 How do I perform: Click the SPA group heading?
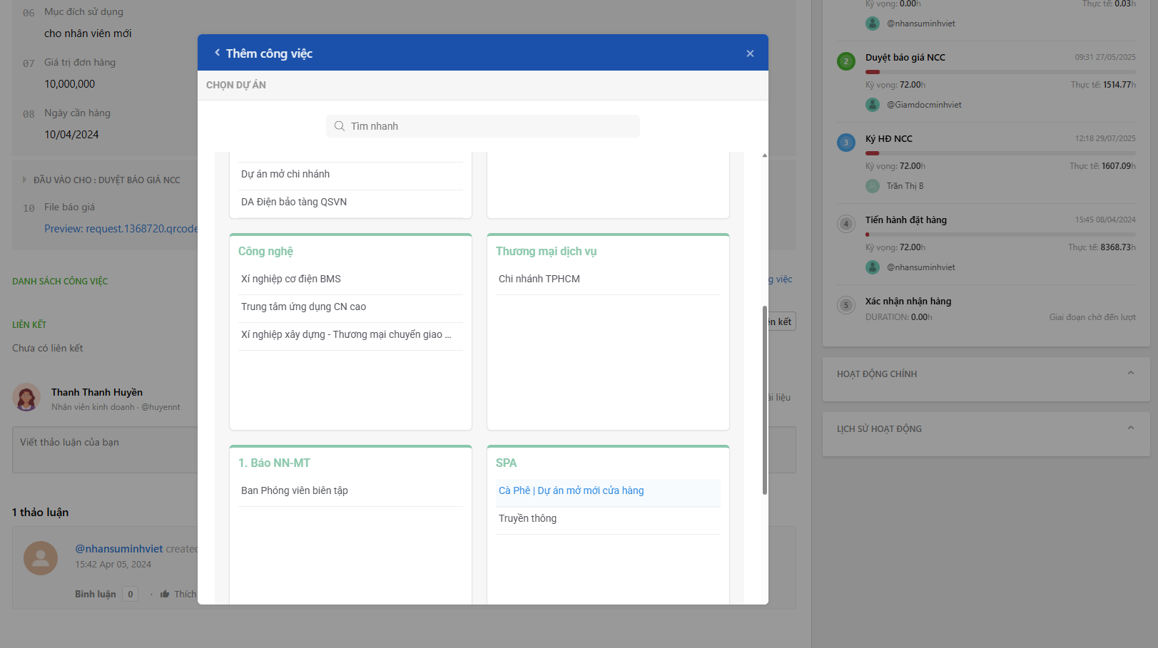coord(506,463)
